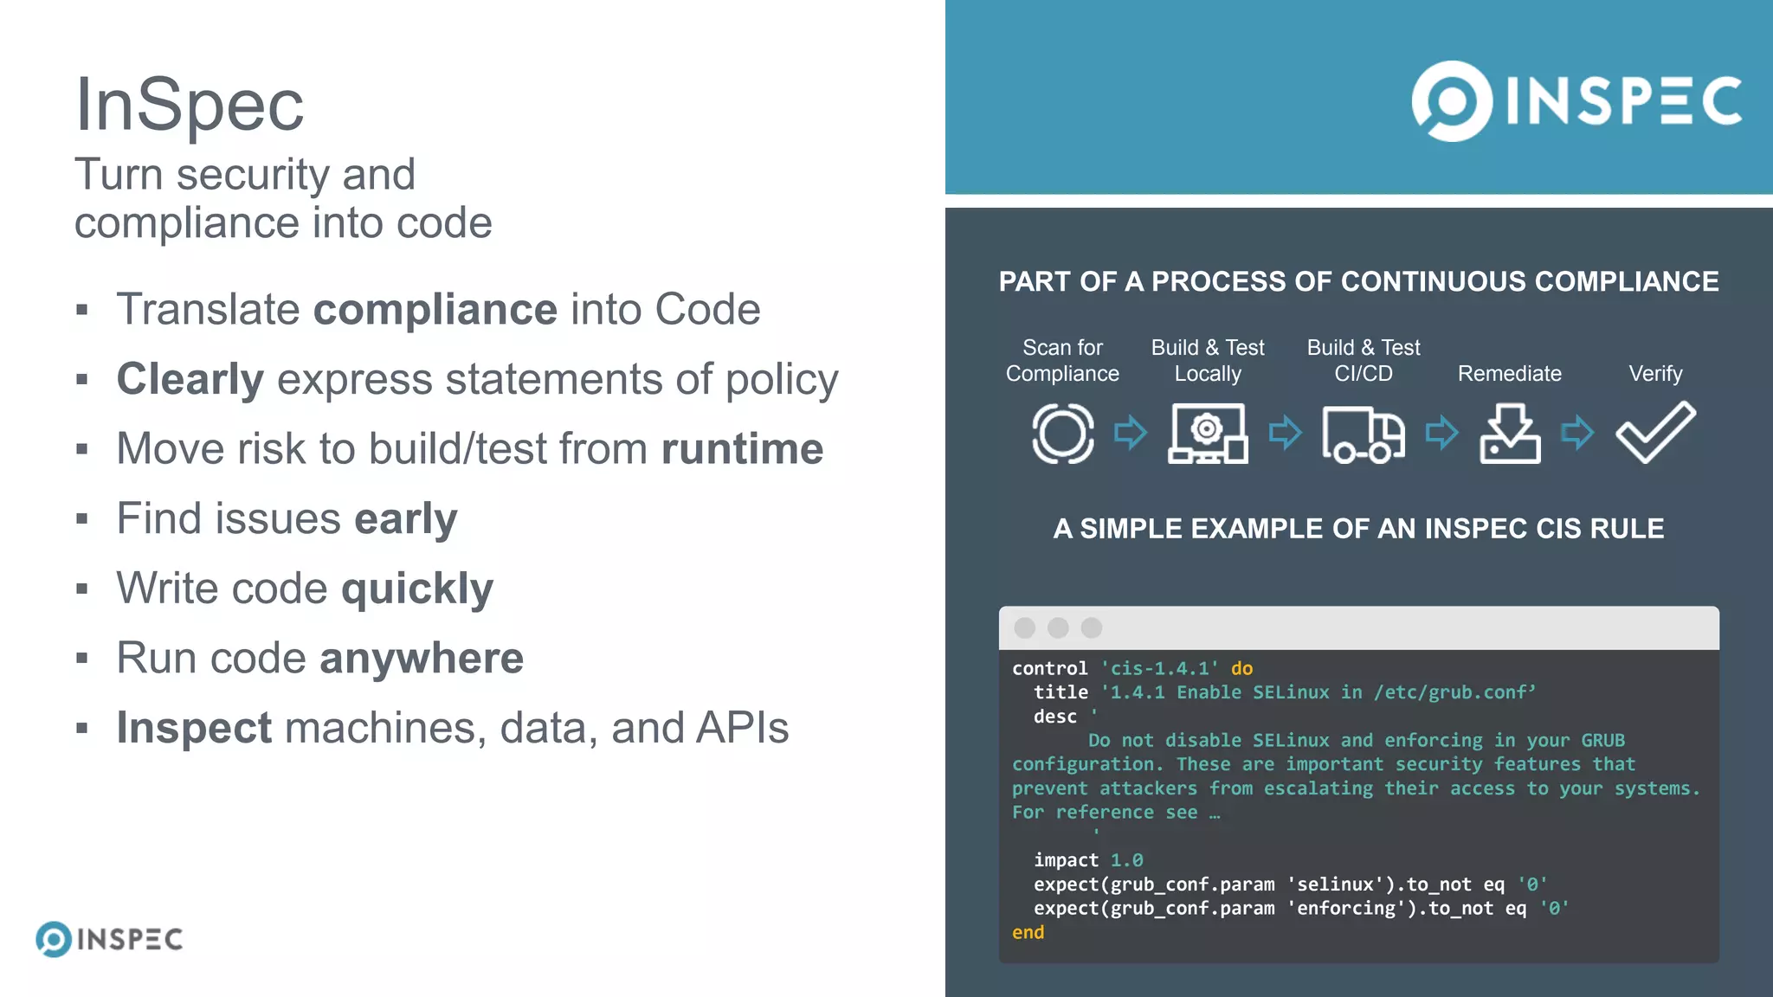Click expect line with param 'enforcing'
Viewport: 1773px width, 997px height.
[x=1301, y=909]
